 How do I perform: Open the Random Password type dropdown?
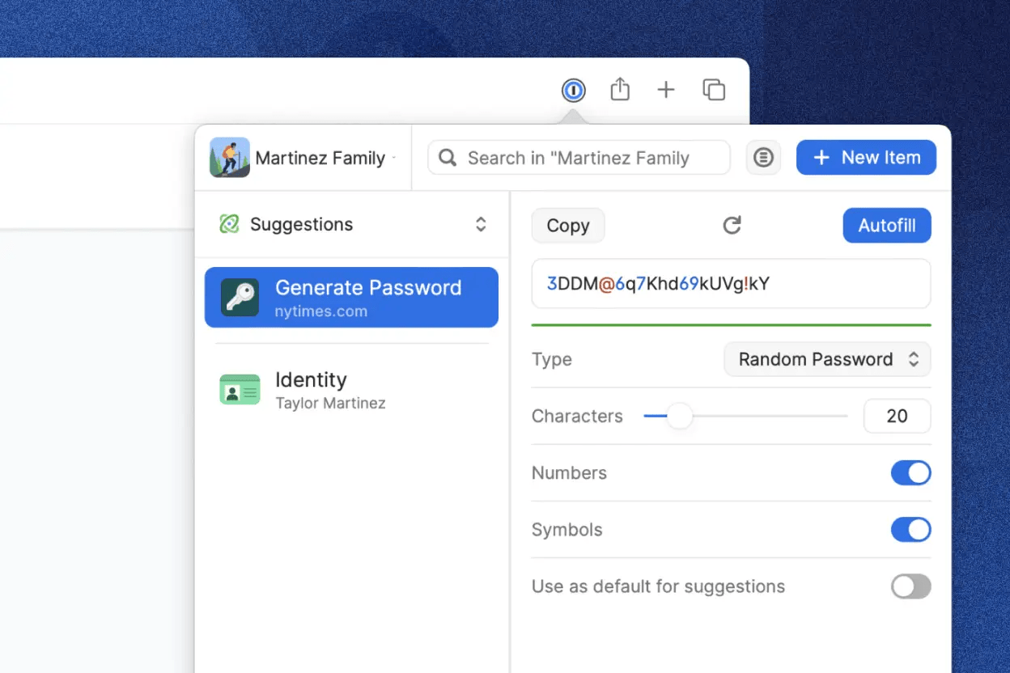pyautogui.click(x=826, y=359)
